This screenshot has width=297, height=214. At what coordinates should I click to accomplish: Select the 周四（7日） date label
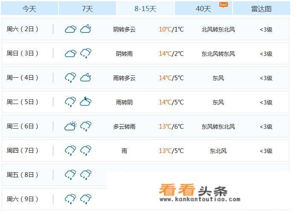click(x=22, y=150)
